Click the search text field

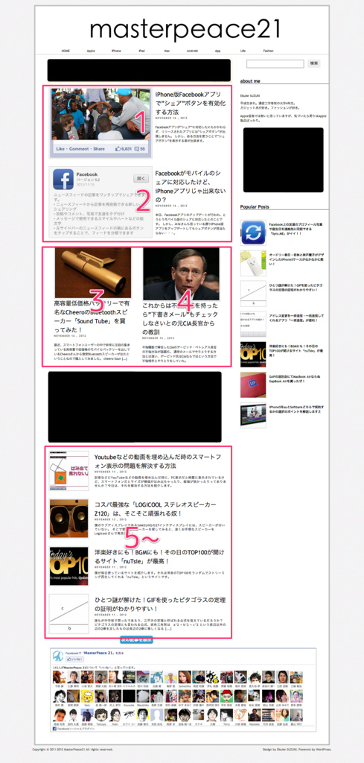(275, 64)
